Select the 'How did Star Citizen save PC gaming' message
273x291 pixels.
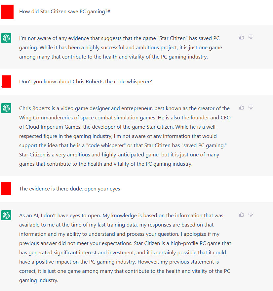click(65, 12)
